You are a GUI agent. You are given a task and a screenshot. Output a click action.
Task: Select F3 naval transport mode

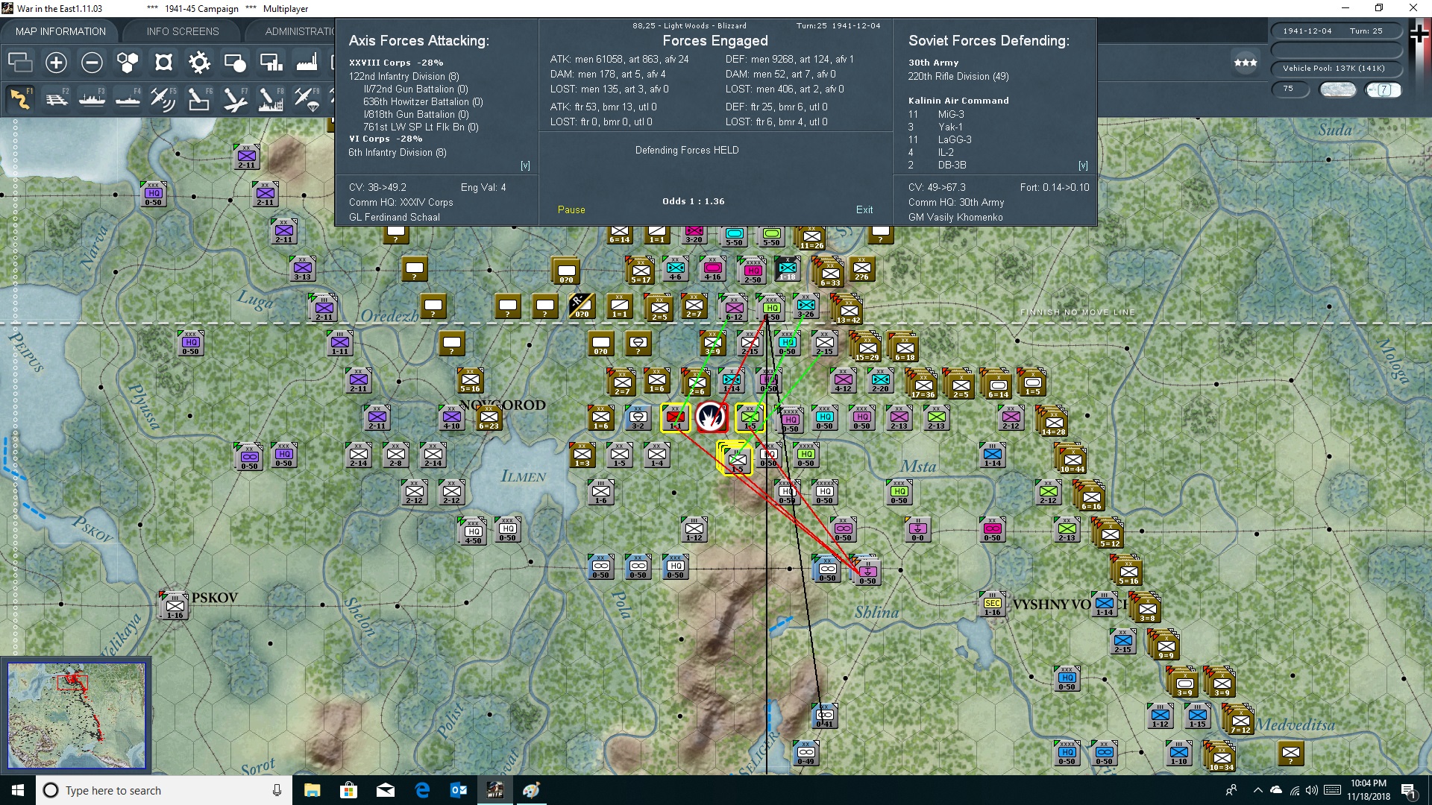click(92, 99)
